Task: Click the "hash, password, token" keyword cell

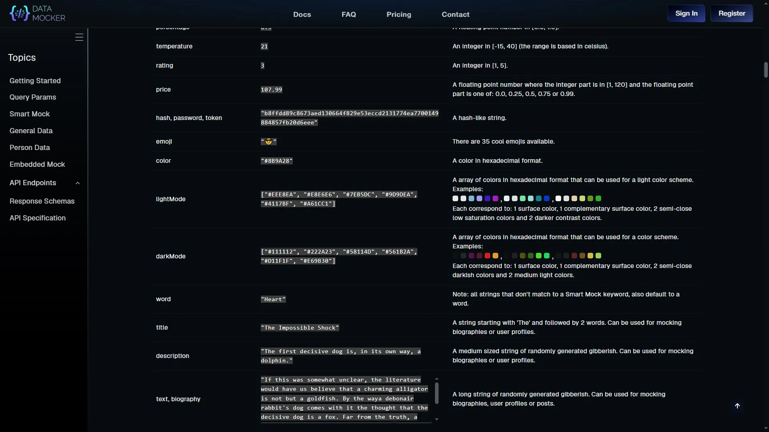Action: click(x=189, y=118)
